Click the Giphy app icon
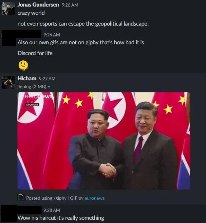The image size is (206, 223). pos(21,197)
